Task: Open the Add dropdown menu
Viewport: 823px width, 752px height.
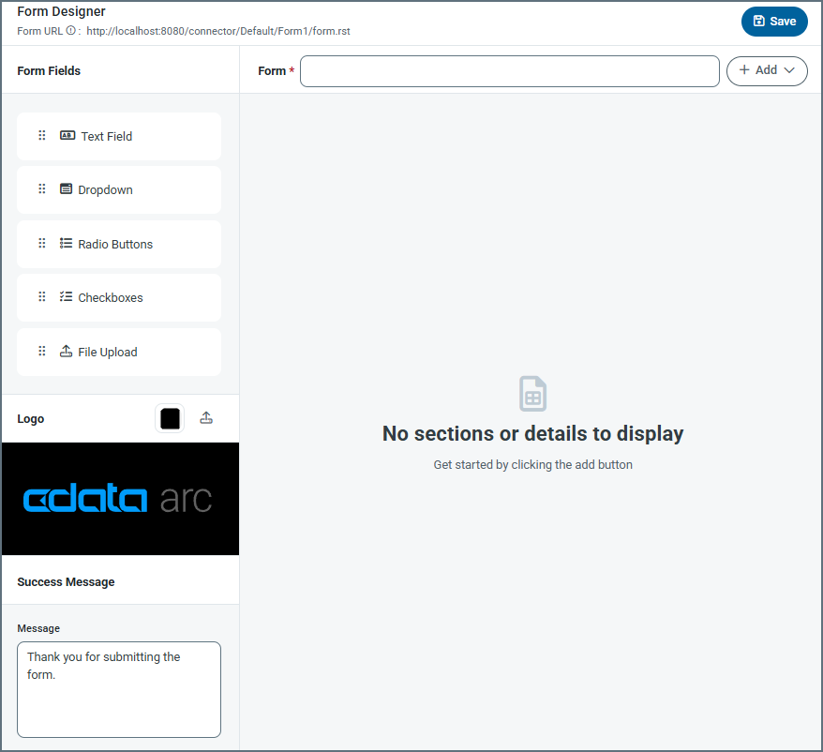Action: point(767,70)
